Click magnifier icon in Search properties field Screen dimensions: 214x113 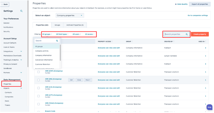187,34
